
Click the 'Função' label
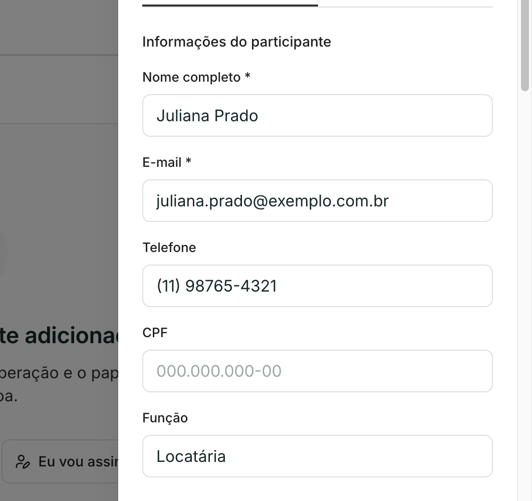click(165, 418)
